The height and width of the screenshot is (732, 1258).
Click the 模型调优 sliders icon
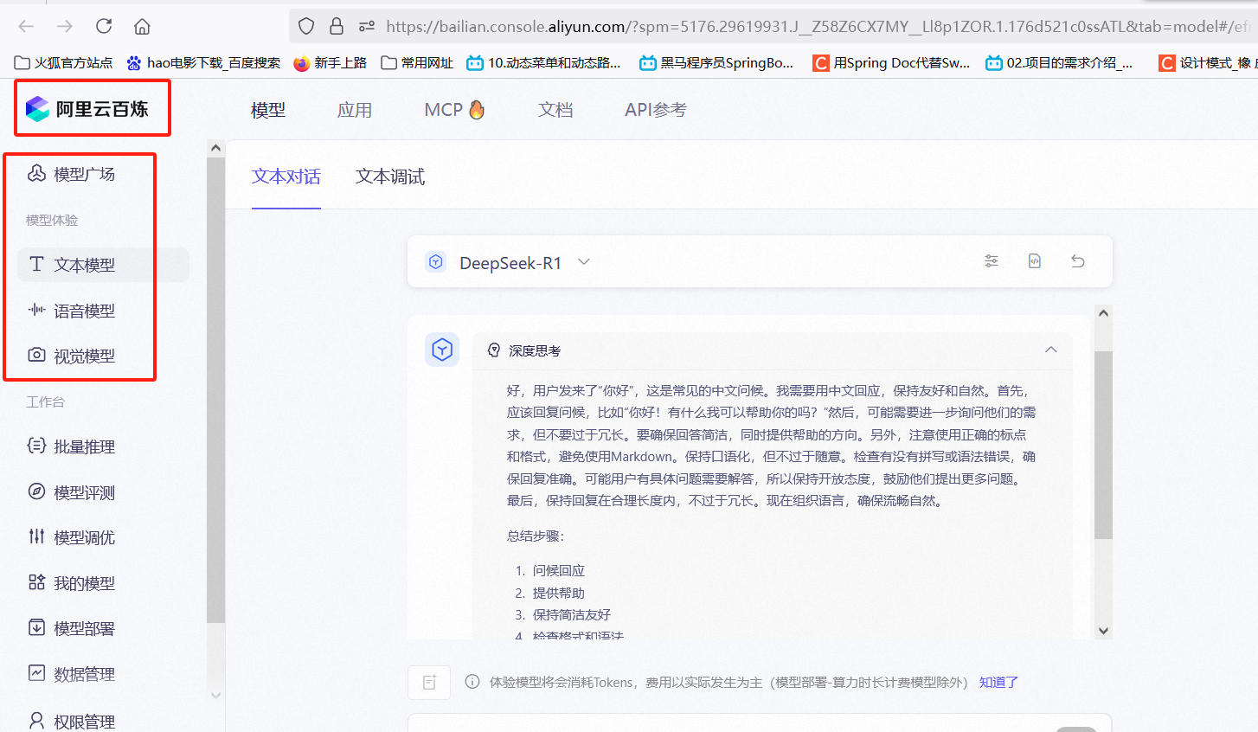[x=36, y=536]
